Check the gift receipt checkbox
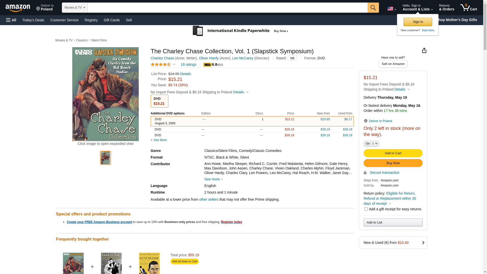This screenshot has width=487, height=274. 366,209
